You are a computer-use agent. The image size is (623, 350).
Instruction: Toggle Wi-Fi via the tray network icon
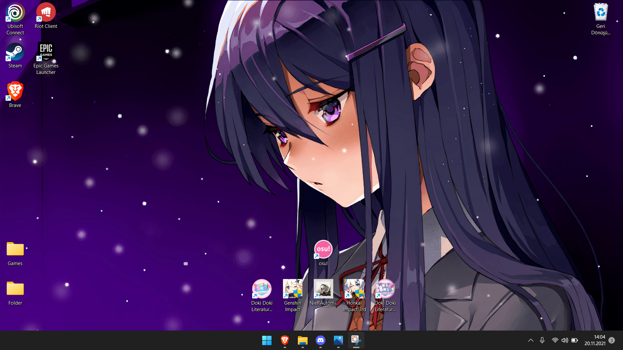pos(555,340)
